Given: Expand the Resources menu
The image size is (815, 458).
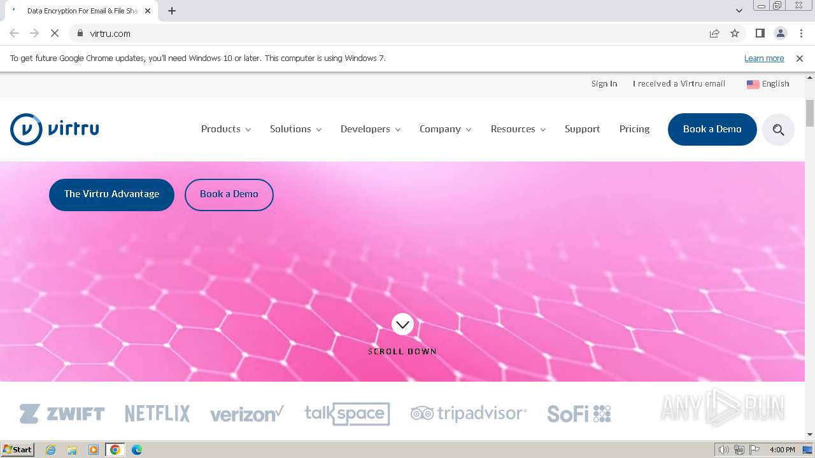Looking at the screenshot, I should click(518, 129).
